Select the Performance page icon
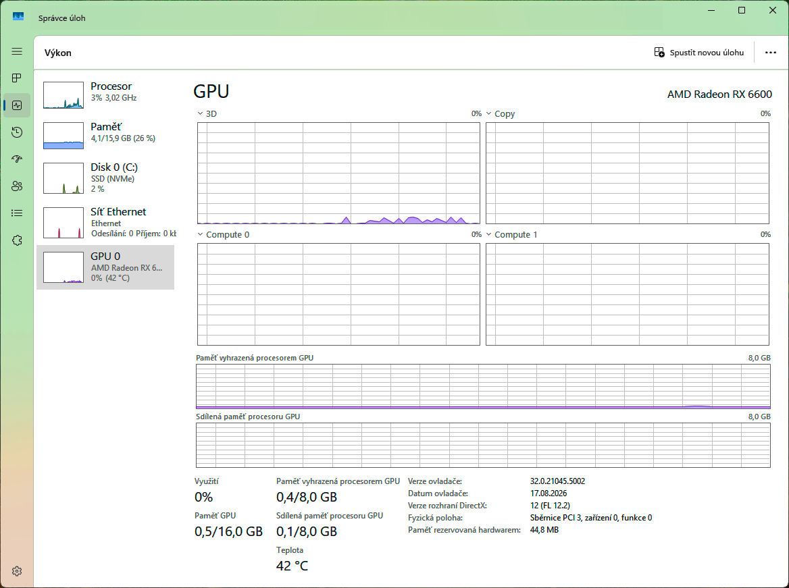Viewport: 789px width, 588px height. coord(17,105)
